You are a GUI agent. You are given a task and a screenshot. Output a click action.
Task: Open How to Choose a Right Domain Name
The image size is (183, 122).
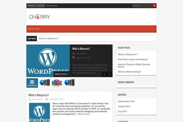click(134, 66)
